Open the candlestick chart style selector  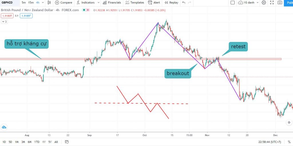tap(49, 3)
